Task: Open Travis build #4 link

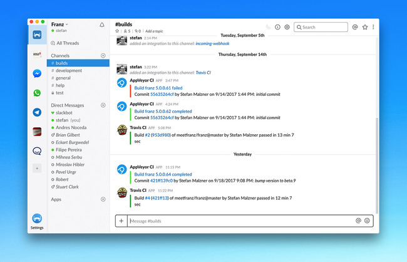Action: (147, 198)
